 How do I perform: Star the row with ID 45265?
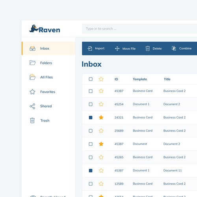(x=101, y=157)
